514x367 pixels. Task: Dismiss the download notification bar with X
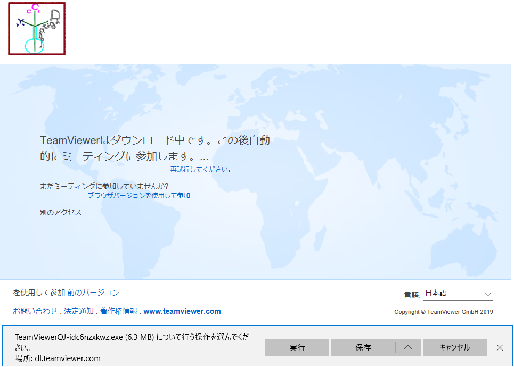coord(500,347)
